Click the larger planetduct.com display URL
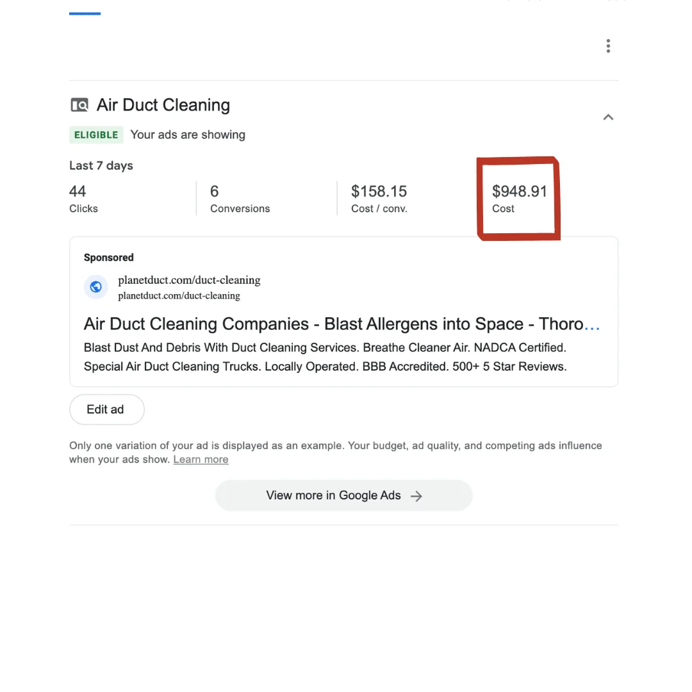Screen dimensions: 692x692 coord(189,280)
